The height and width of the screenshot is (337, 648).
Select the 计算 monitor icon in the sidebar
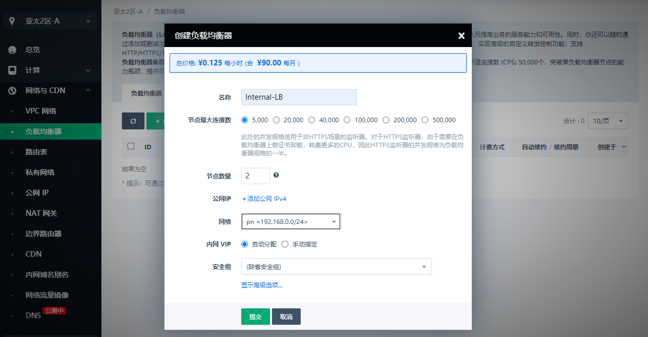click(x=11, y=70)
